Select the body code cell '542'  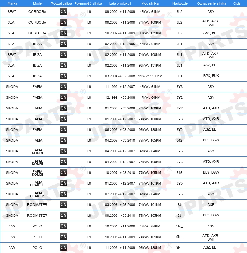click(x=179, y=140)
